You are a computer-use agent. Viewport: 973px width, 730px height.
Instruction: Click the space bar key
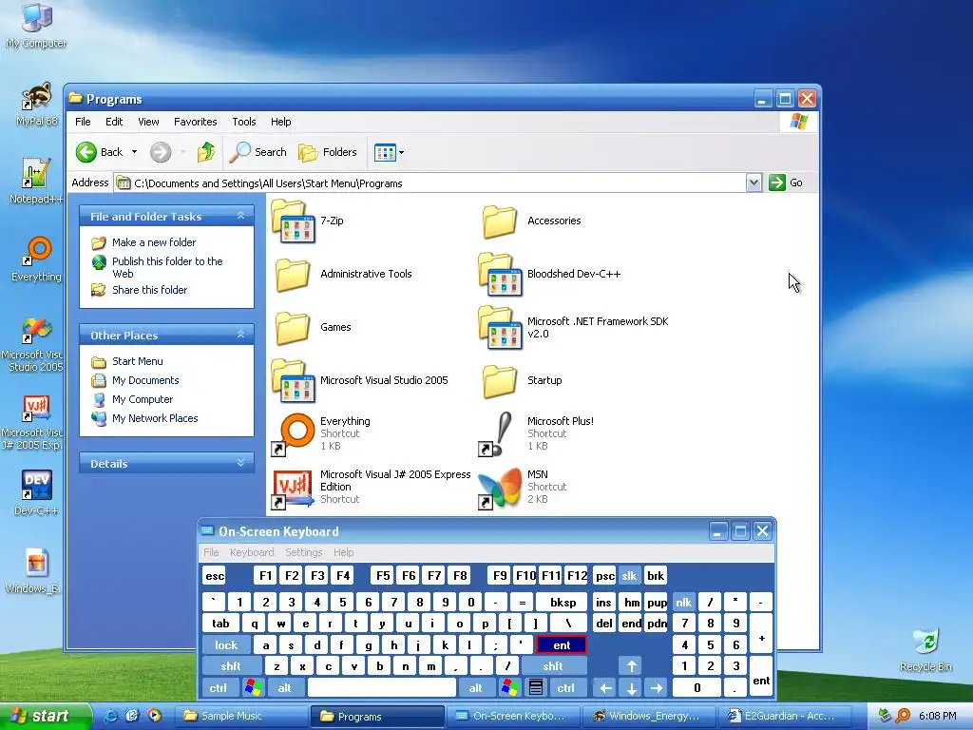click(382, 688)
